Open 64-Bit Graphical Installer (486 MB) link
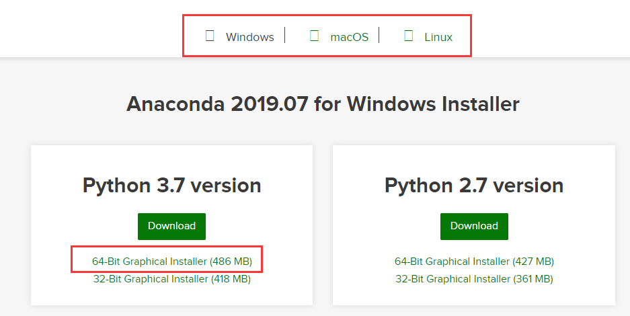Viewport: 630px width, 316px height. coord(172,262)
